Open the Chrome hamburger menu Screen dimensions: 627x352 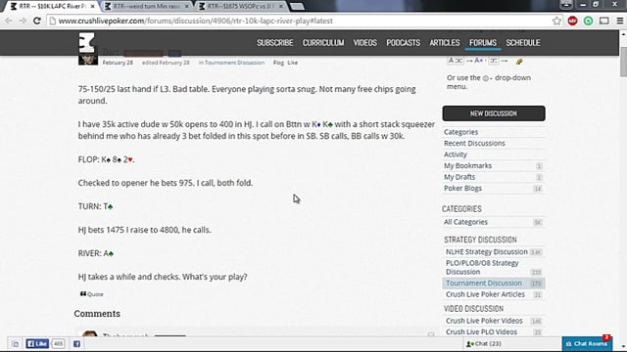tap(619, 21)
